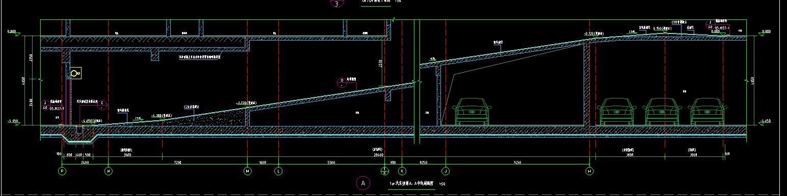Click grid axis bubble M
Image resolution: width=787 pixels, height=196 pixels.
[x=248, y=171]
